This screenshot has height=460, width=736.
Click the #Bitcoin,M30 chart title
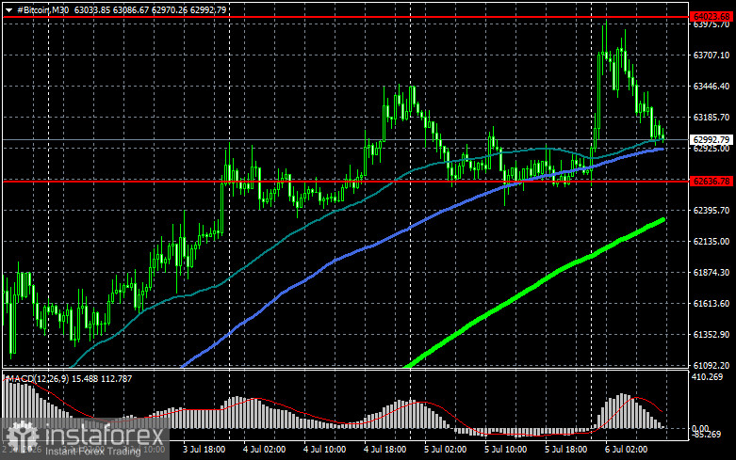point(42,9)
